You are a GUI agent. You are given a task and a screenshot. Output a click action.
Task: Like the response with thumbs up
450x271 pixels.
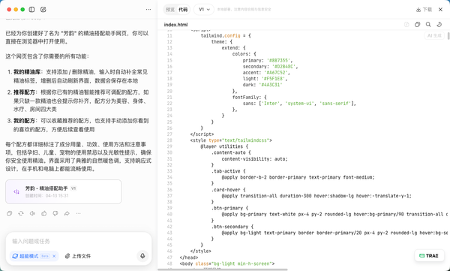[44, 213]
